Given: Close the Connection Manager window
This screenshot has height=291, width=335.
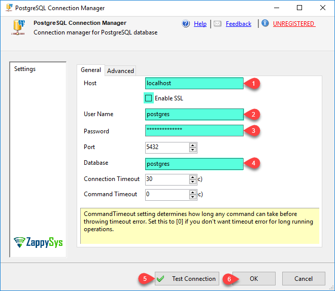Looking at the screenshot, I should [323, 8].
